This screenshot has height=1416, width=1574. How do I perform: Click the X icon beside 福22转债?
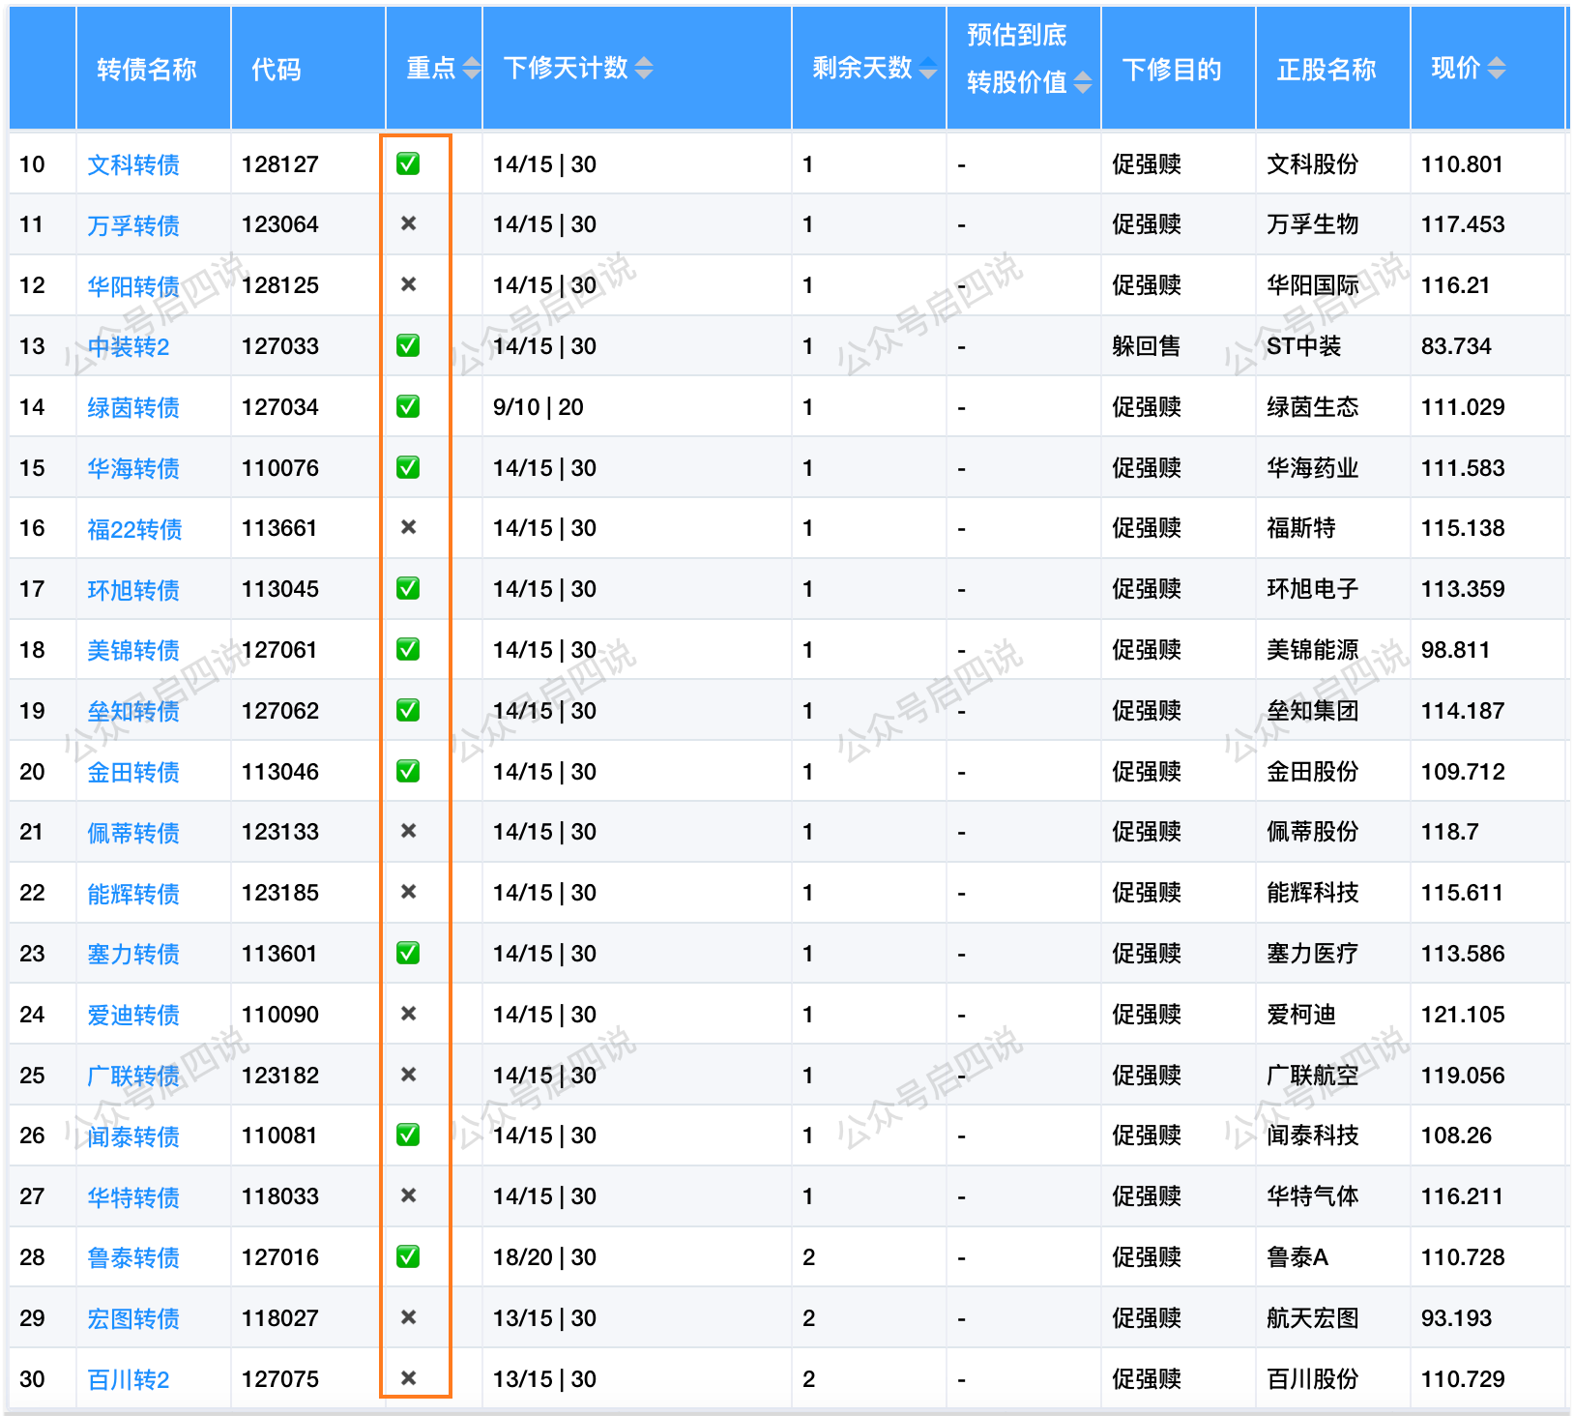coord(407,528)
